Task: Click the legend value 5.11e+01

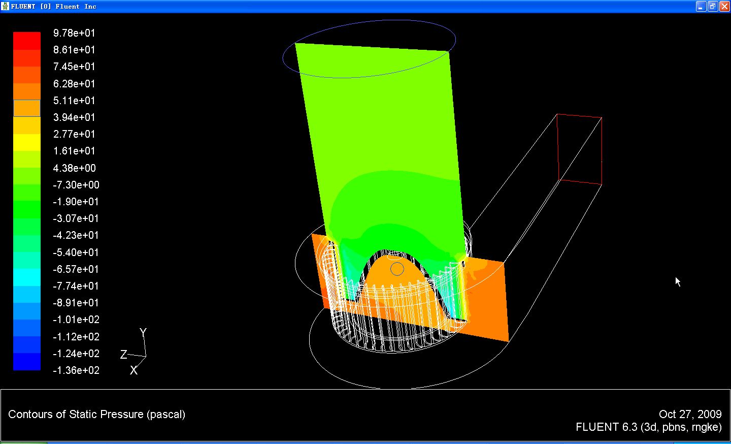Action: pos(74,101)
